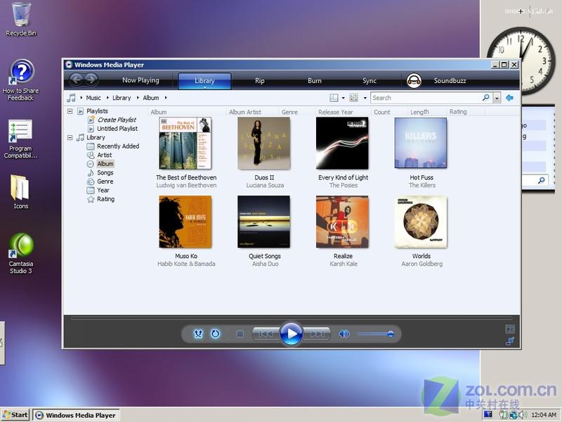Toggle shuffle mode

(x=198, y=333)
